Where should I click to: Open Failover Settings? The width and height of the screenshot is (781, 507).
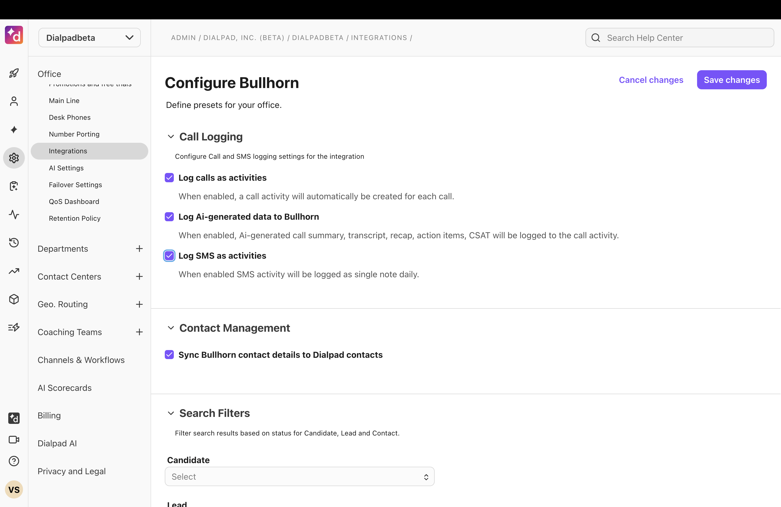75,185
